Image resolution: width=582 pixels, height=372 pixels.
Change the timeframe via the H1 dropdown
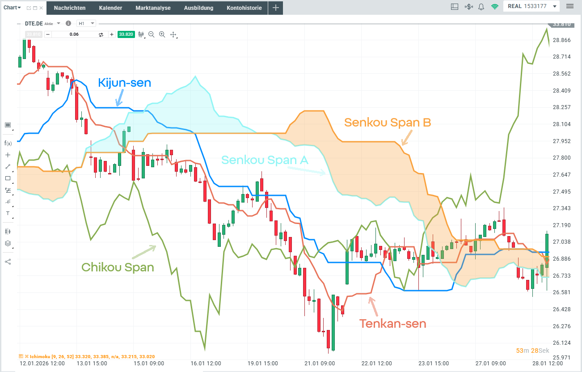[86, 23]
